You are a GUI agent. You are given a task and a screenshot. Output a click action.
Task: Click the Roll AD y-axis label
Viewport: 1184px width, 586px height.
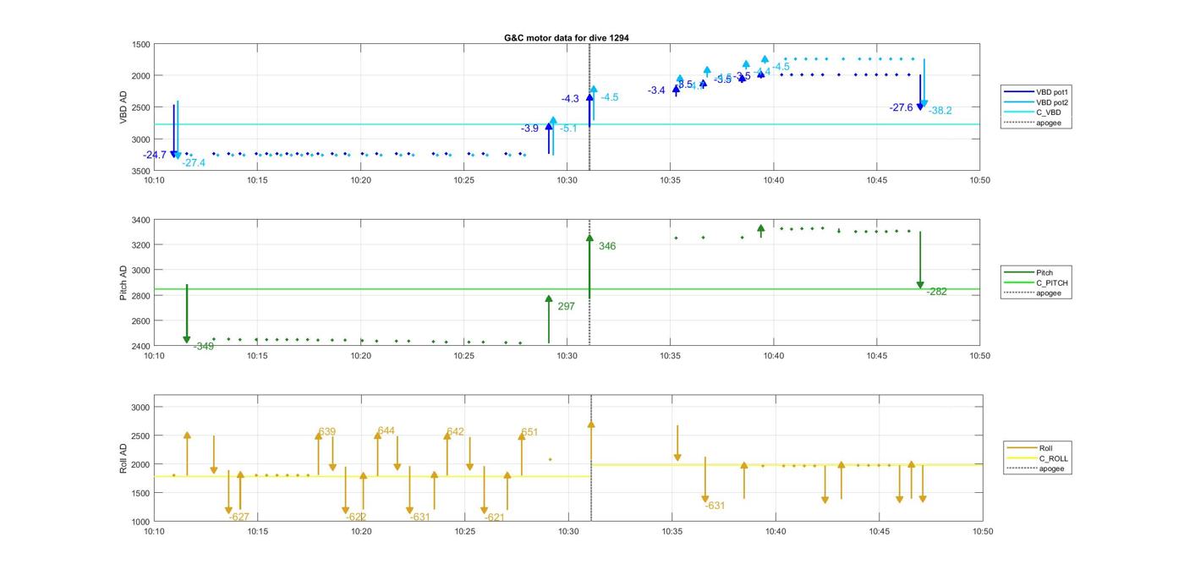[123, 457]
